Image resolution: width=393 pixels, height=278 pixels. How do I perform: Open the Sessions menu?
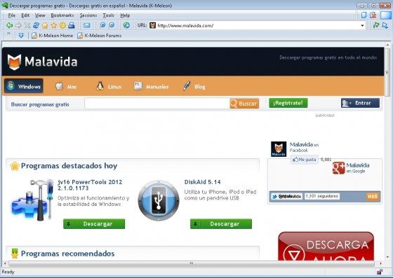(x=88, y=15)
